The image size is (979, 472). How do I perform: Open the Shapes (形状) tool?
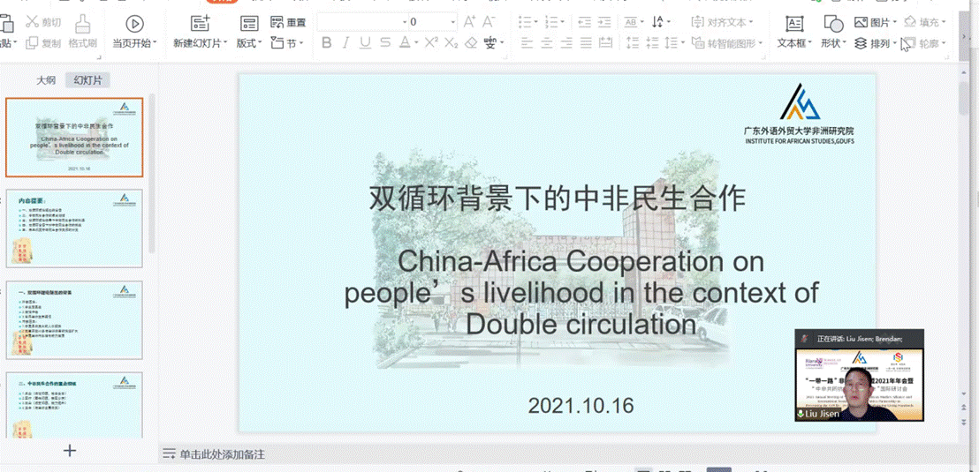click(833, 24)
